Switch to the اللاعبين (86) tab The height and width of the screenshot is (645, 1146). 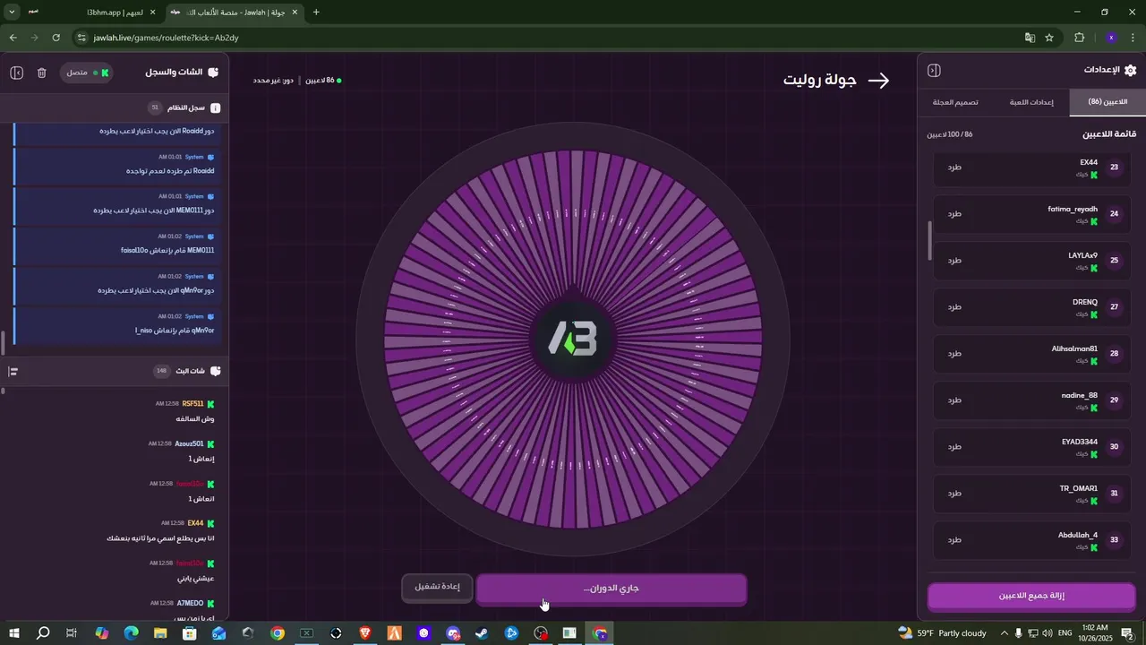1107,102
